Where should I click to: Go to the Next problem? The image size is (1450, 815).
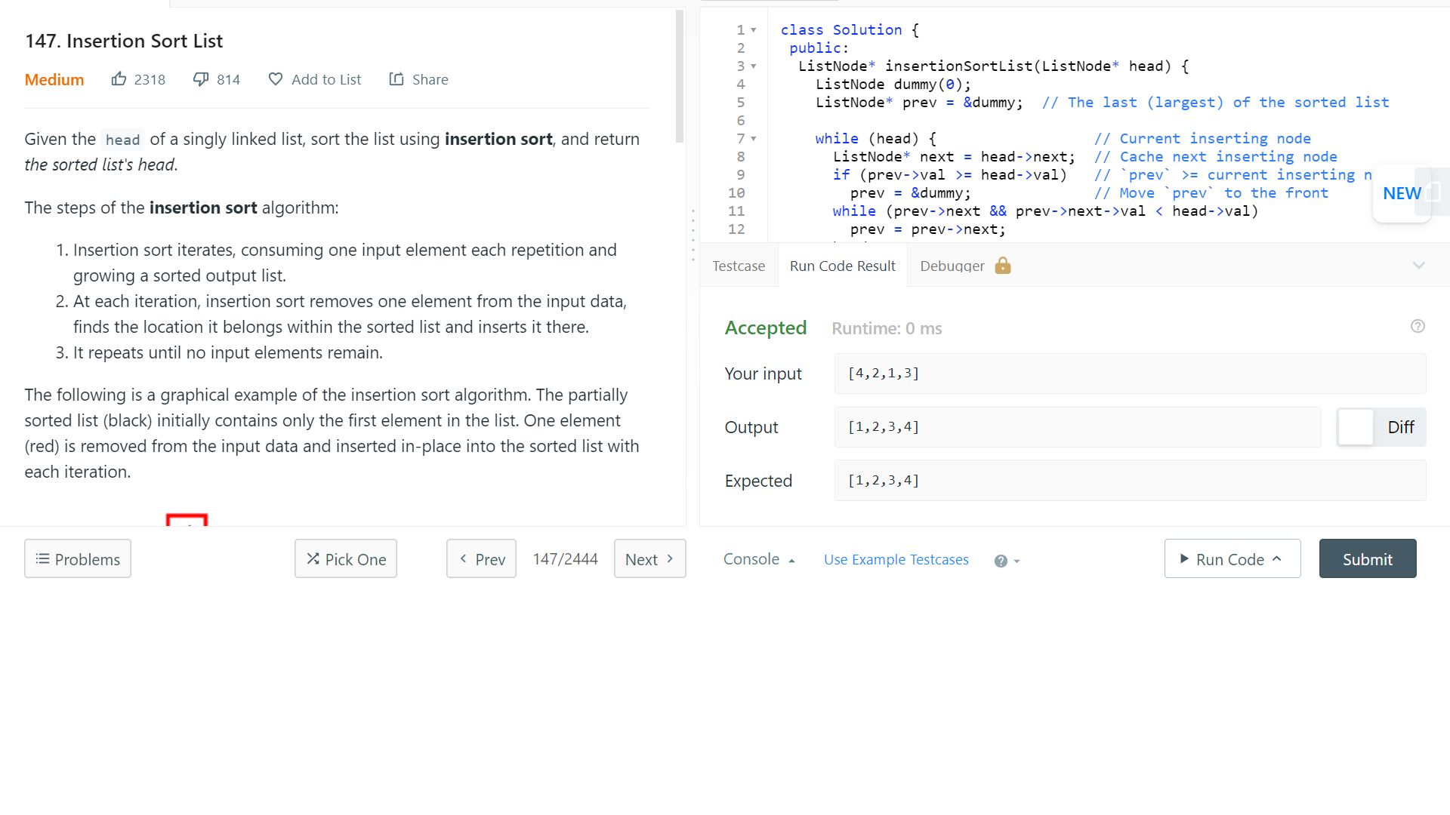(649, 559)
